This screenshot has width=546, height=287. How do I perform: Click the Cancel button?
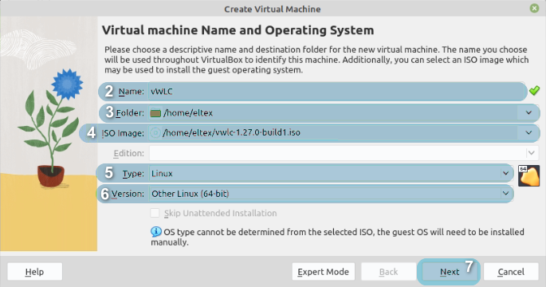pyautogui.click(x=511, y=272)
